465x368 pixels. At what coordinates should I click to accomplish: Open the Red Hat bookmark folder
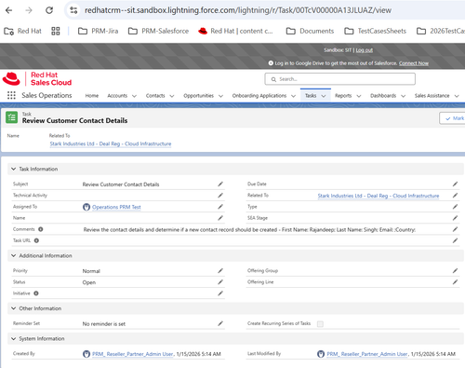(22, 31)
